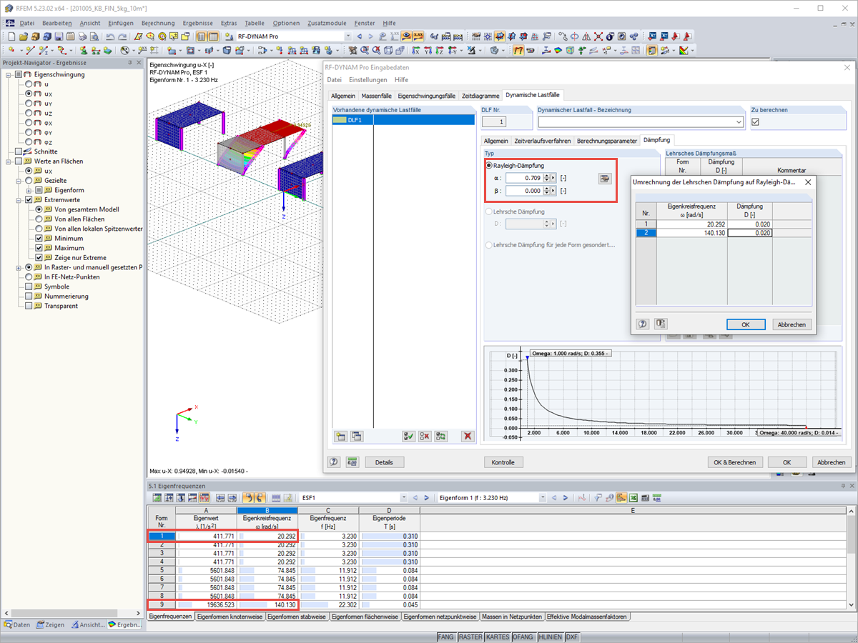Click the help icon in the Umrechnung dialog
Image resolution: width=858 pixels, height=643 pixels.
643,324
